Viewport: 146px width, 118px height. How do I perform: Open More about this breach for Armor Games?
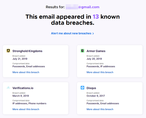point(100,72)
